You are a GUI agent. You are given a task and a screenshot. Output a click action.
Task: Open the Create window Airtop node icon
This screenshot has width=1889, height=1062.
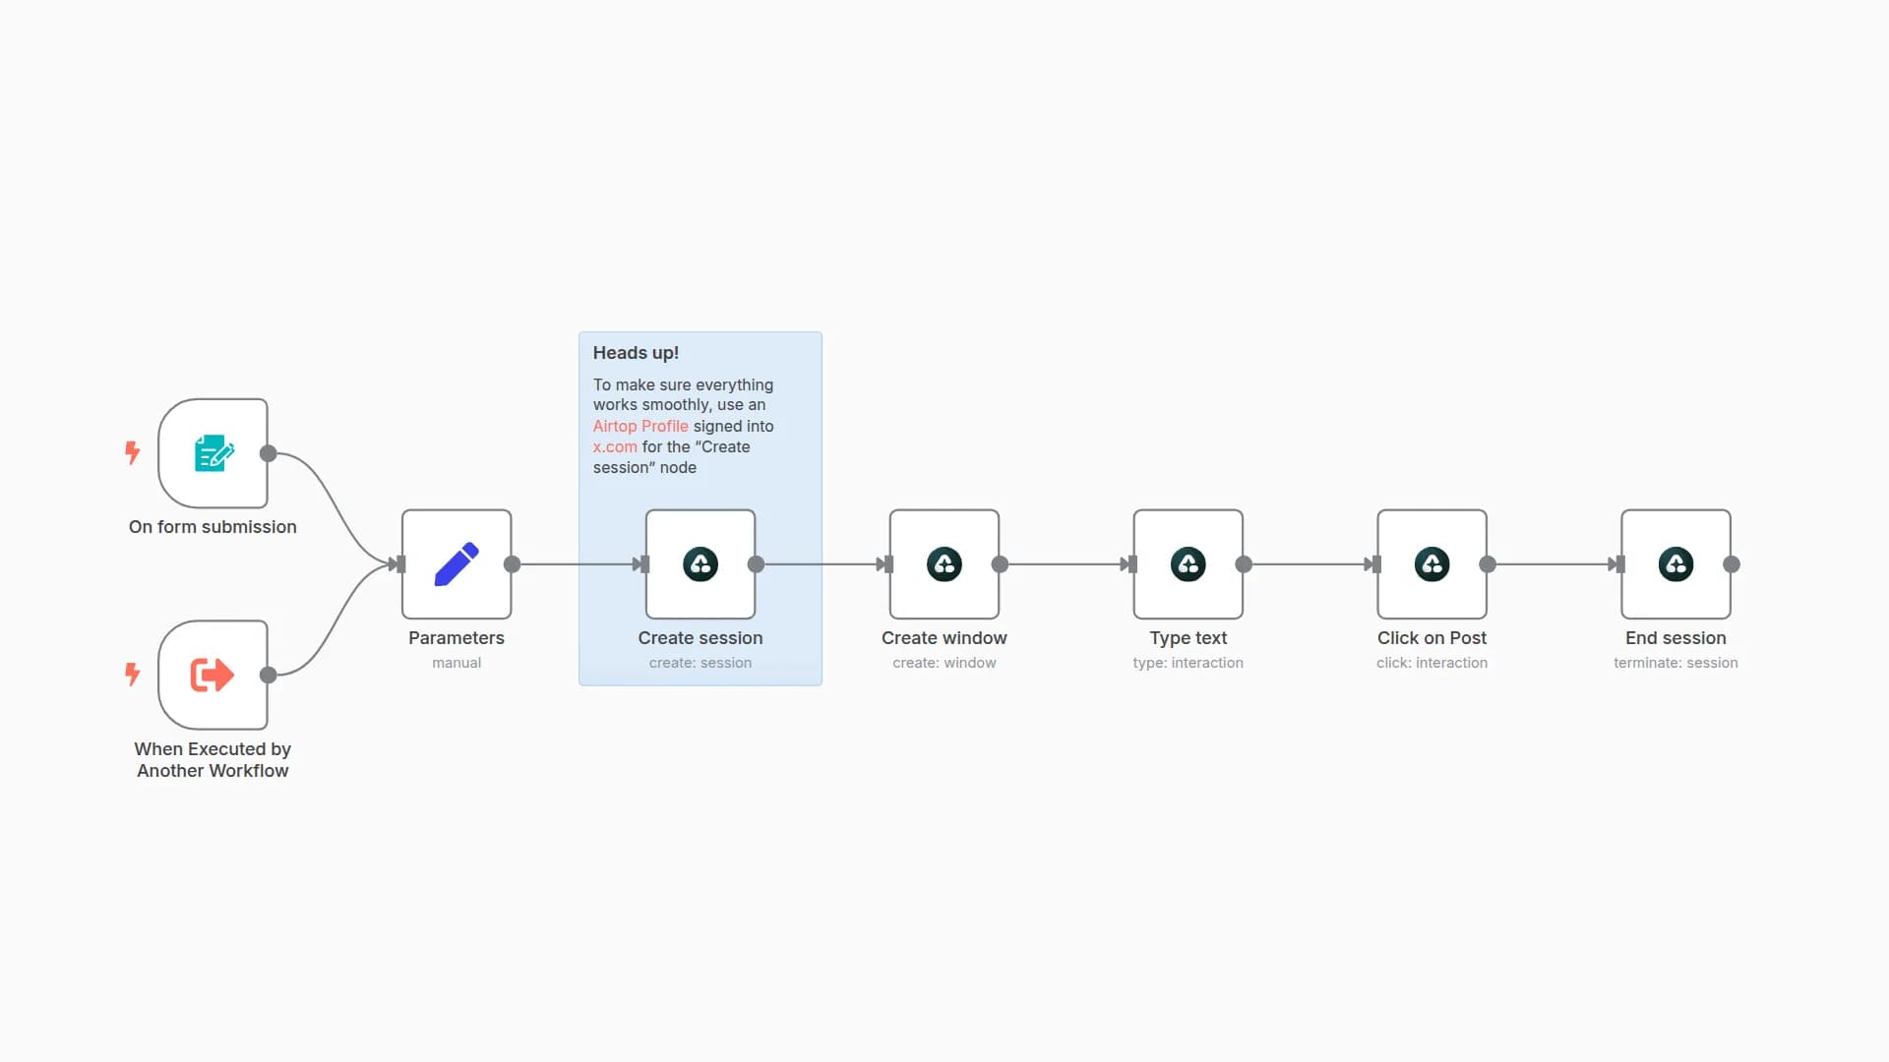(944, 564)
